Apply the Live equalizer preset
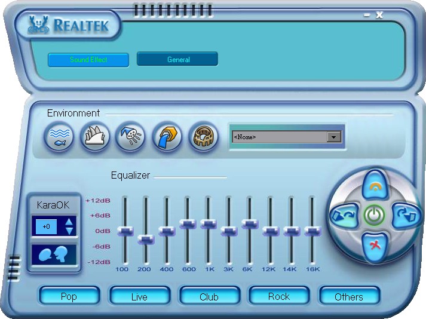 click(139, 296)
